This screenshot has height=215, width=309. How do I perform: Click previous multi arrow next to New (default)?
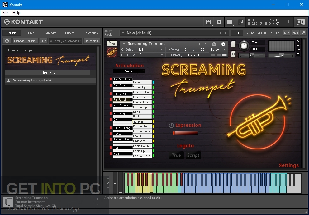tap(220, 33)
